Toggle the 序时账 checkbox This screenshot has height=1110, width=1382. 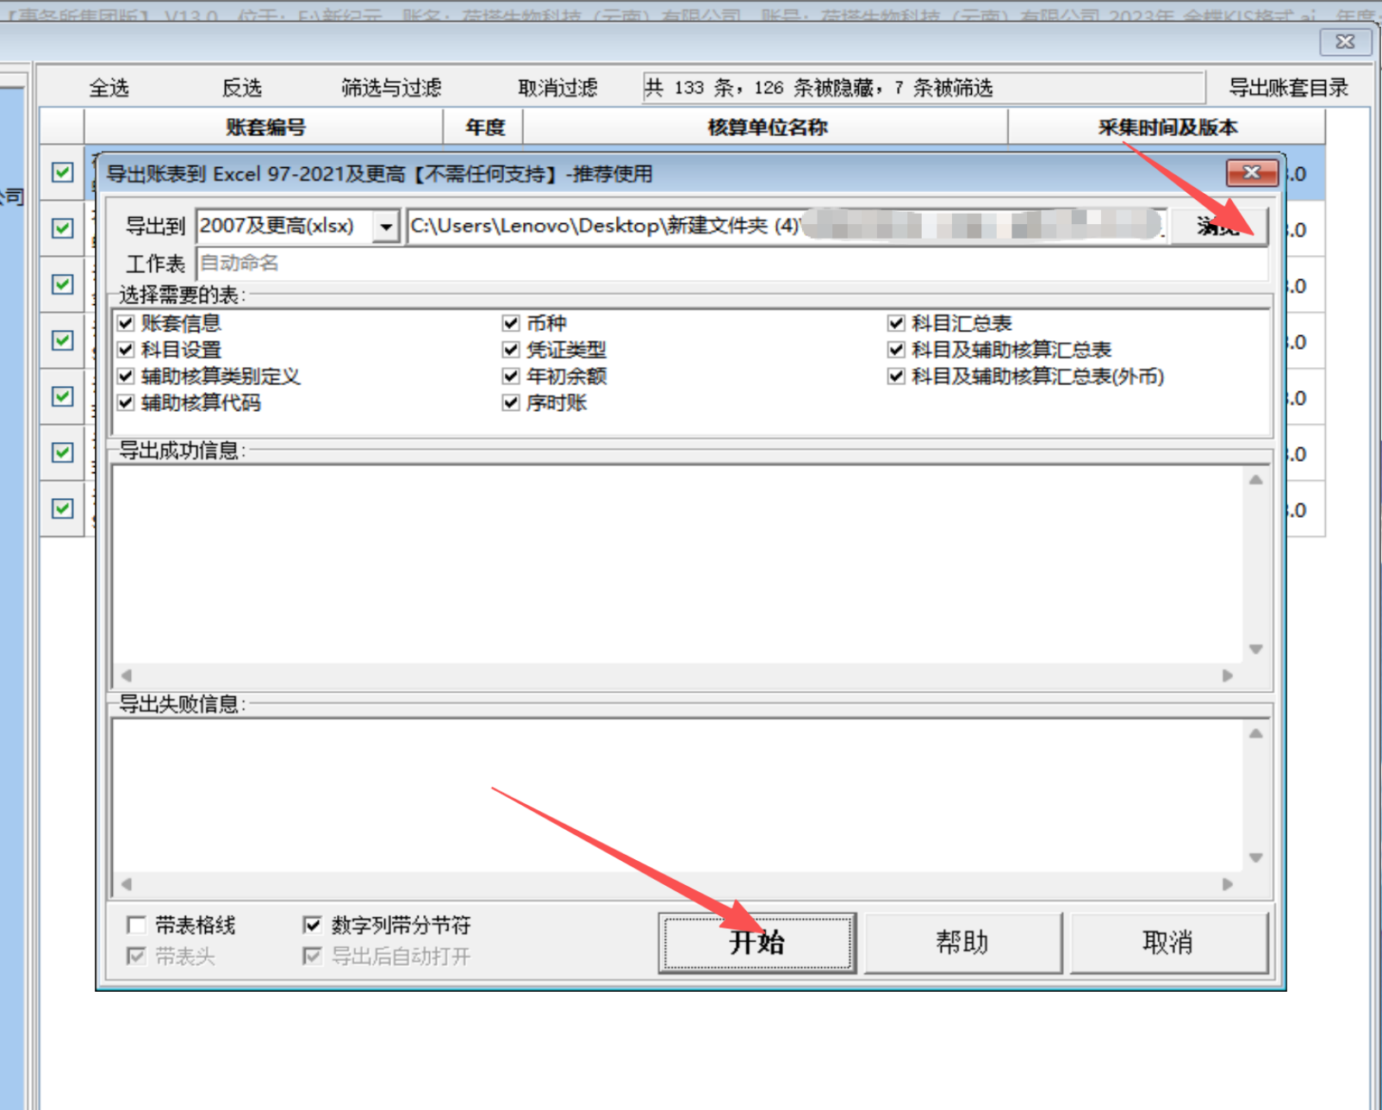(x=511, y=402)
